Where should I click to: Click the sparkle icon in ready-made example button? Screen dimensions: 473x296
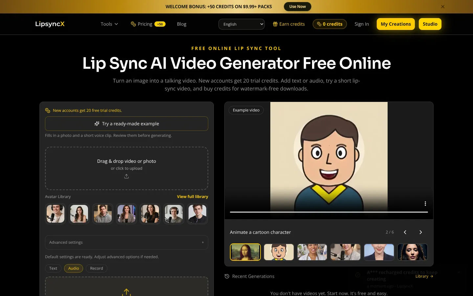coord(97,124)
